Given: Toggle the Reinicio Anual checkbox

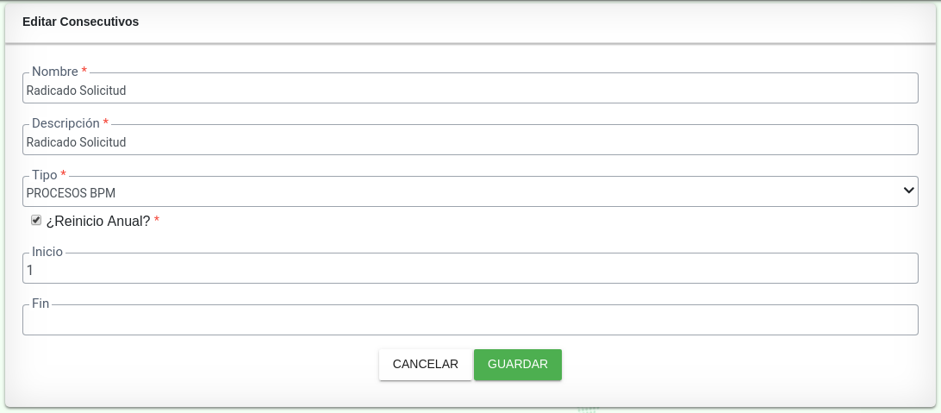Looking at the screenshot, I should [36, 221].
